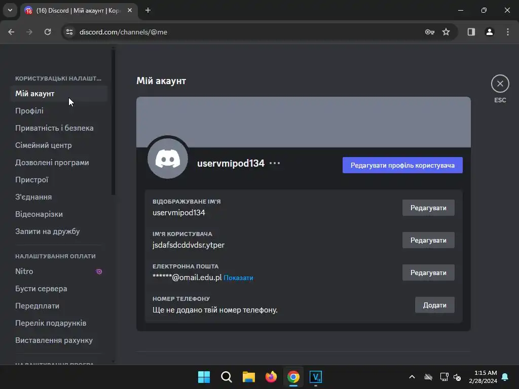The image size is (519, 389).
Task: Go forward using the browser forward arrow
Action: pyautogui.click(x=29, y=32)
